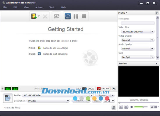Open the Add File dropdown arrow
160x116 pixels.
coord(39,16)
